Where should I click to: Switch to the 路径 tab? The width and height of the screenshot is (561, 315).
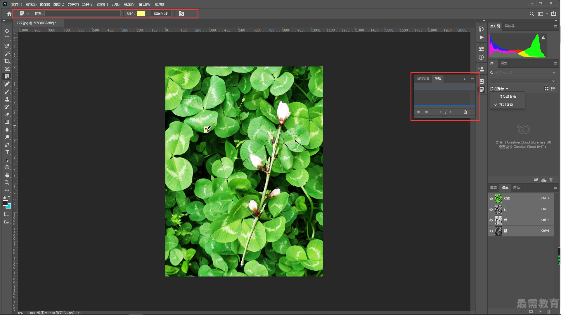[x=517, y=187]
